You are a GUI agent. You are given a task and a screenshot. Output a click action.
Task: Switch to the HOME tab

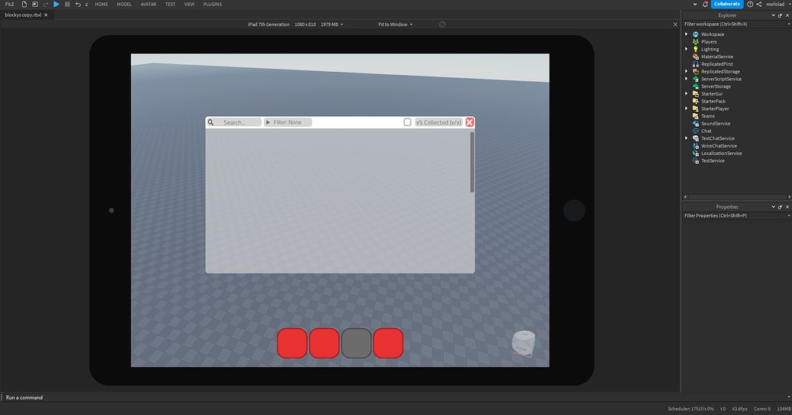click(x=102, y=4)
